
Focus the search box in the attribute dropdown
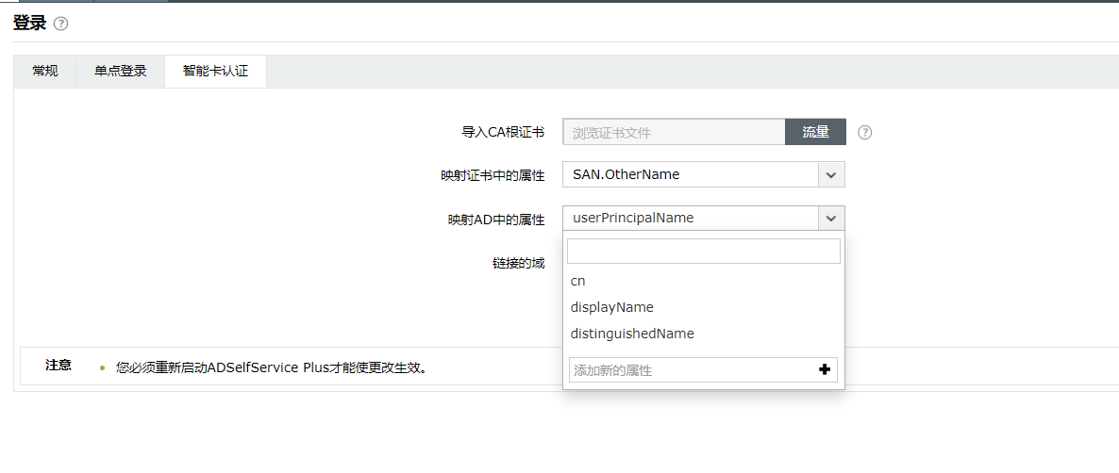(703, 252)
